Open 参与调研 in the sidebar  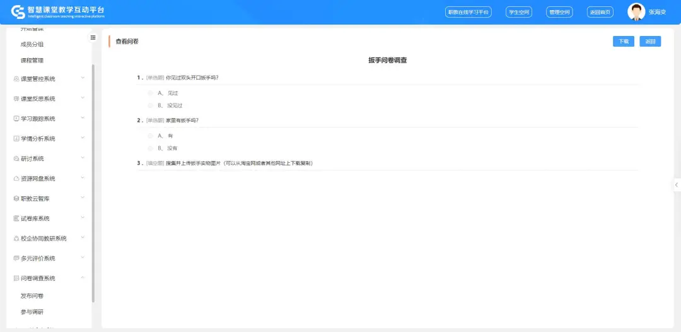32,312
